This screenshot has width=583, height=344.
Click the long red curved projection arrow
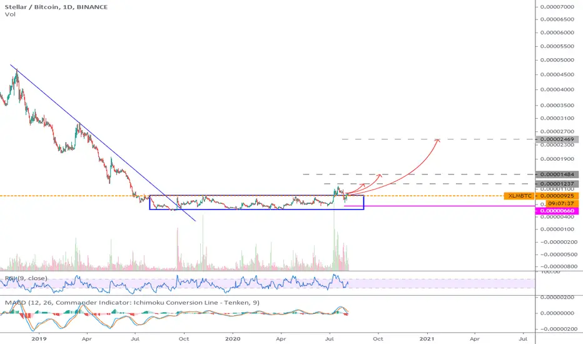(x=409, y=174)
